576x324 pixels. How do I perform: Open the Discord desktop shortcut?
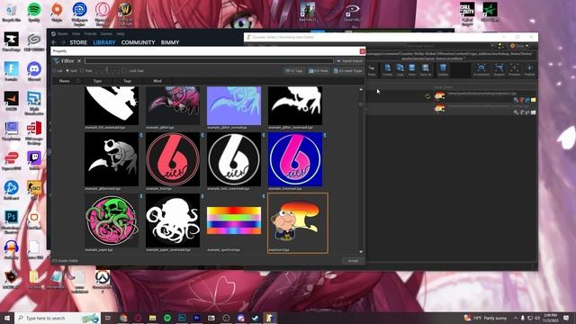coord(34,71)
